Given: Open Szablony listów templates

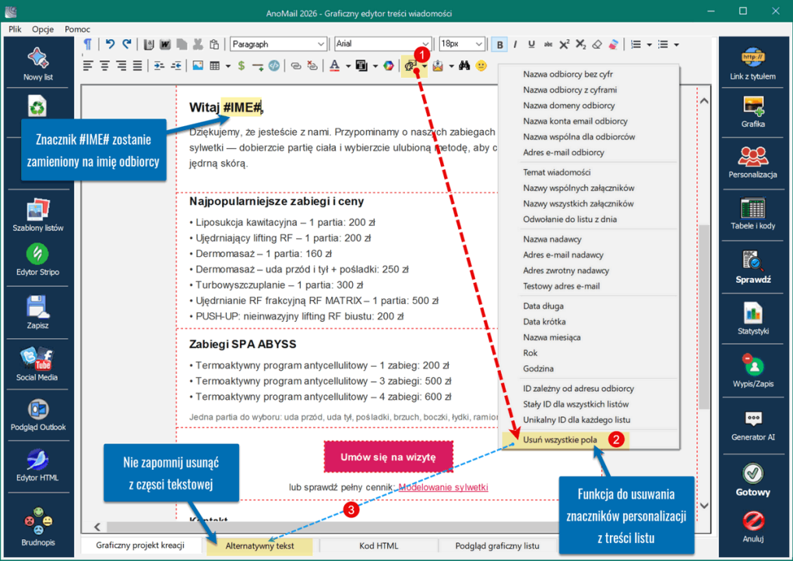Looking at the screenshot, I should click(38, 216).
